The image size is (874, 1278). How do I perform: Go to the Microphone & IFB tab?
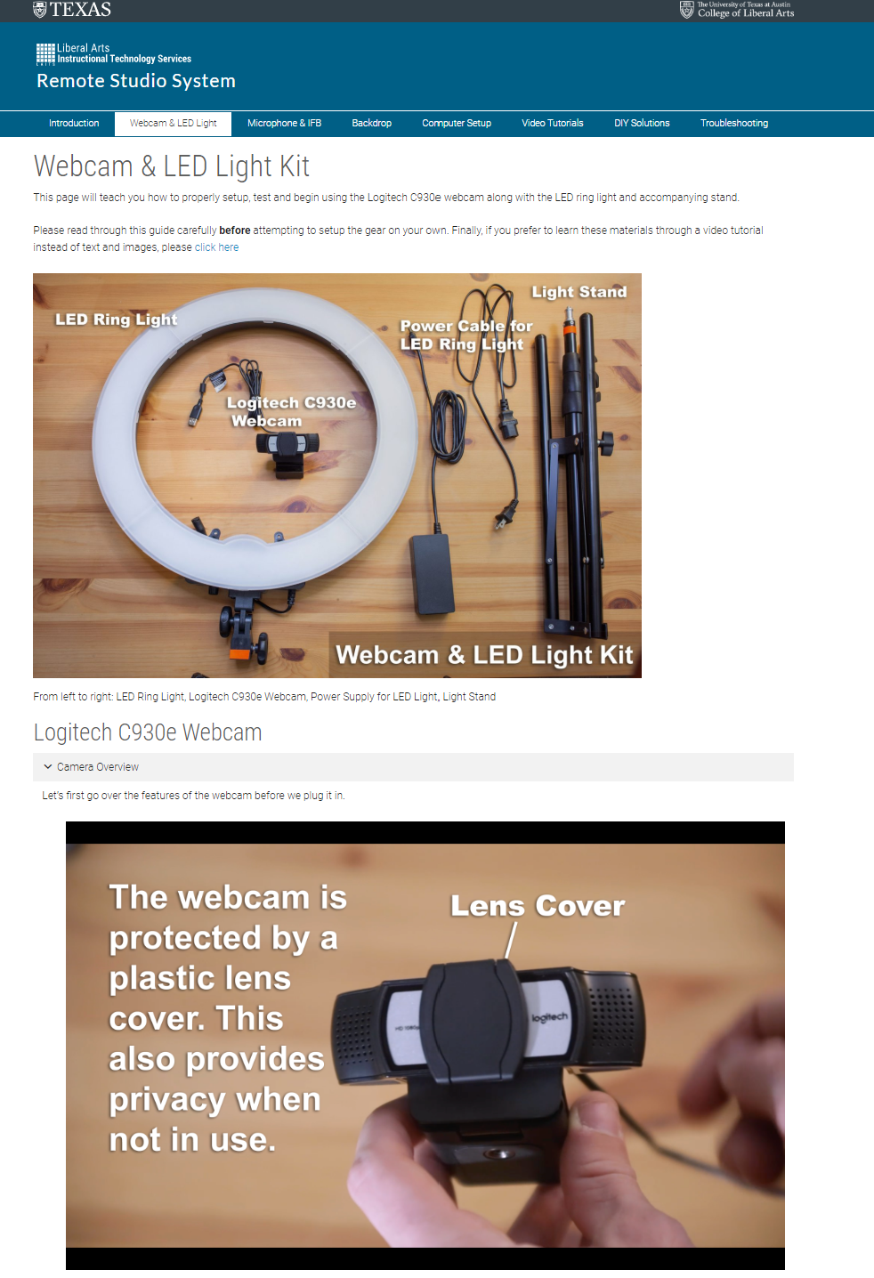[x=284, y=124]
